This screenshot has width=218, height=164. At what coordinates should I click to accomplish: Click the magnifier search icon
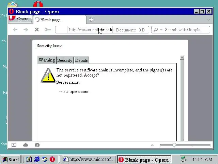click(x=156, y=30)
